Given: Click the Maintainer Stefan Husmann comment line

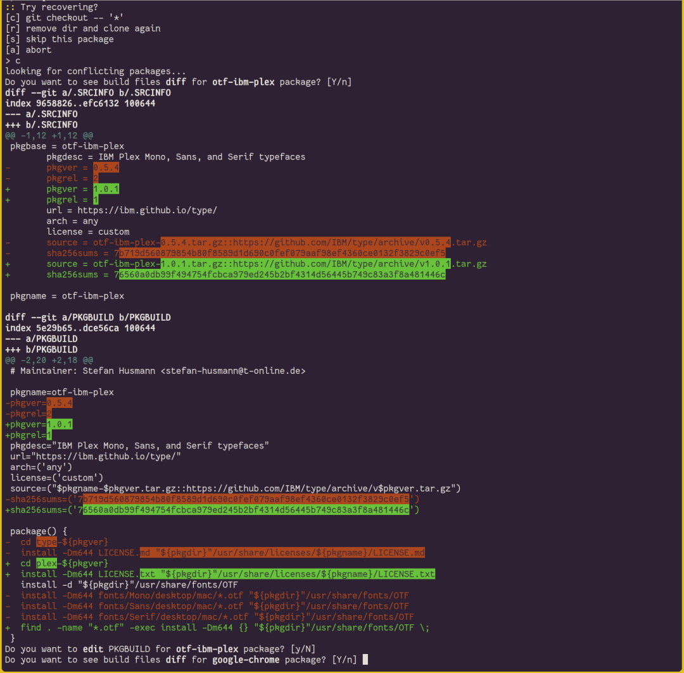Looking at the screenshot, I should coord(158,371).
